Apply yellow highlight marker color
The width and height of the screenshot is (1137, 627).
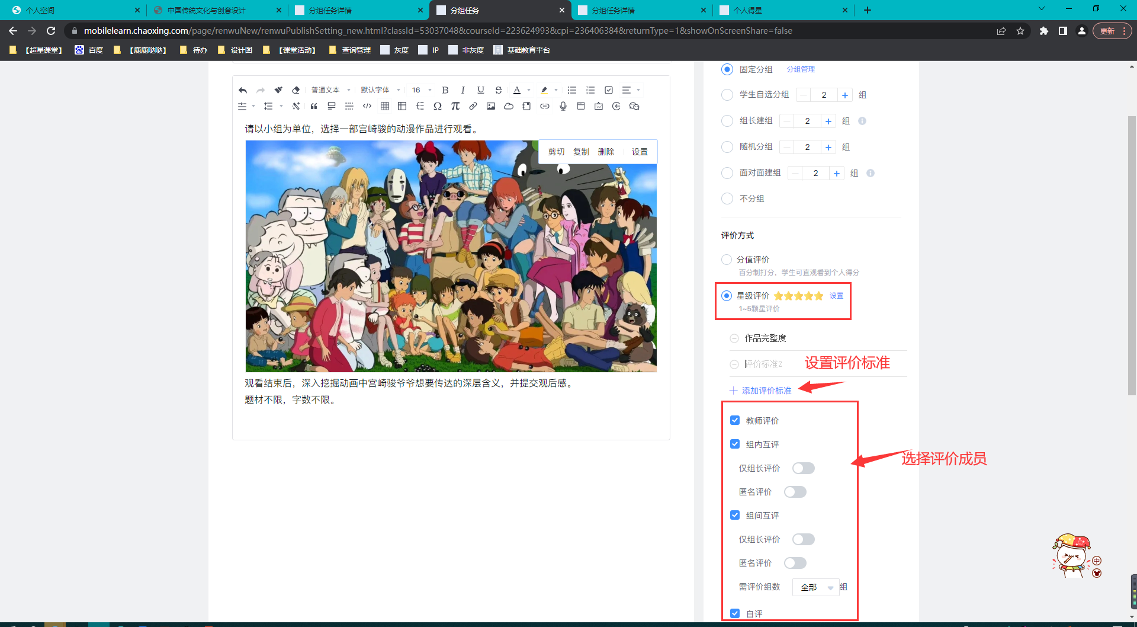point(544,90)
